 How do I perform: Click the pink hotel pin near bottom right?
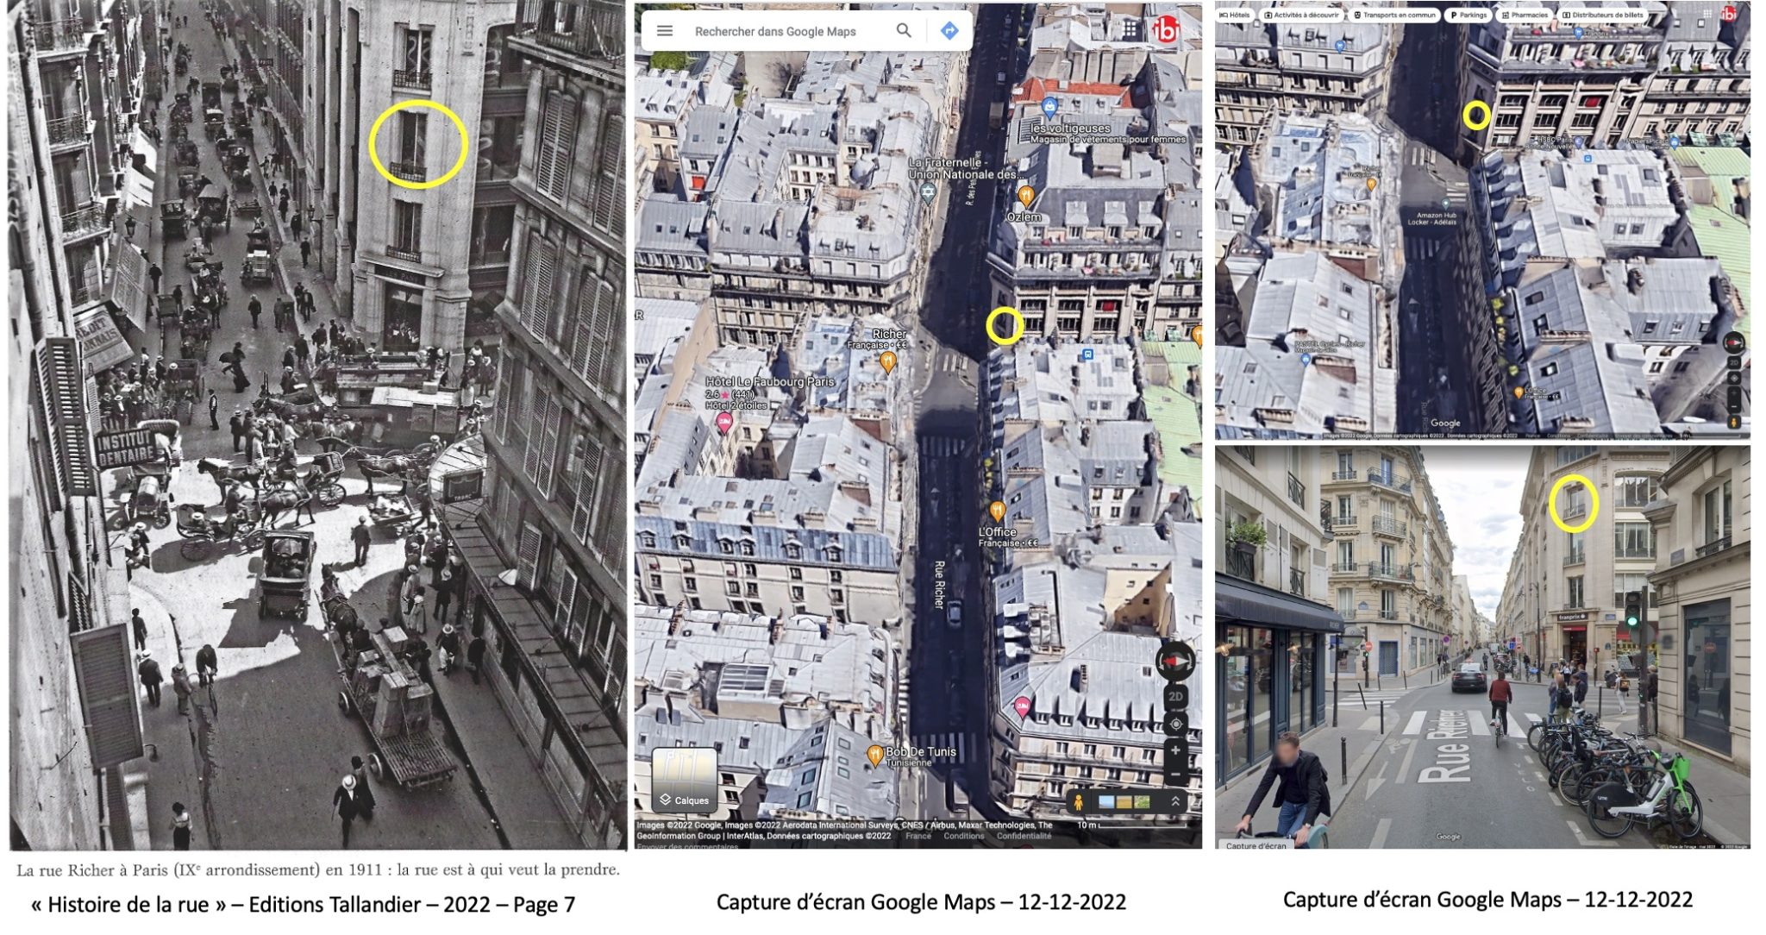pos(1022,708)
